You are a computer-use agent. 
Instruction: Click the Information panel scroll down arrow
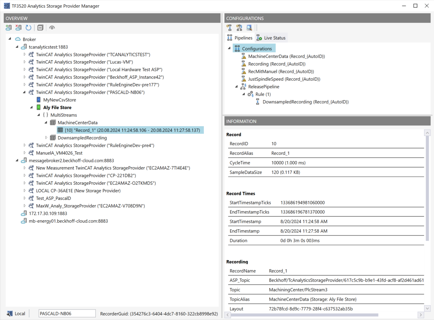[427, 309]
